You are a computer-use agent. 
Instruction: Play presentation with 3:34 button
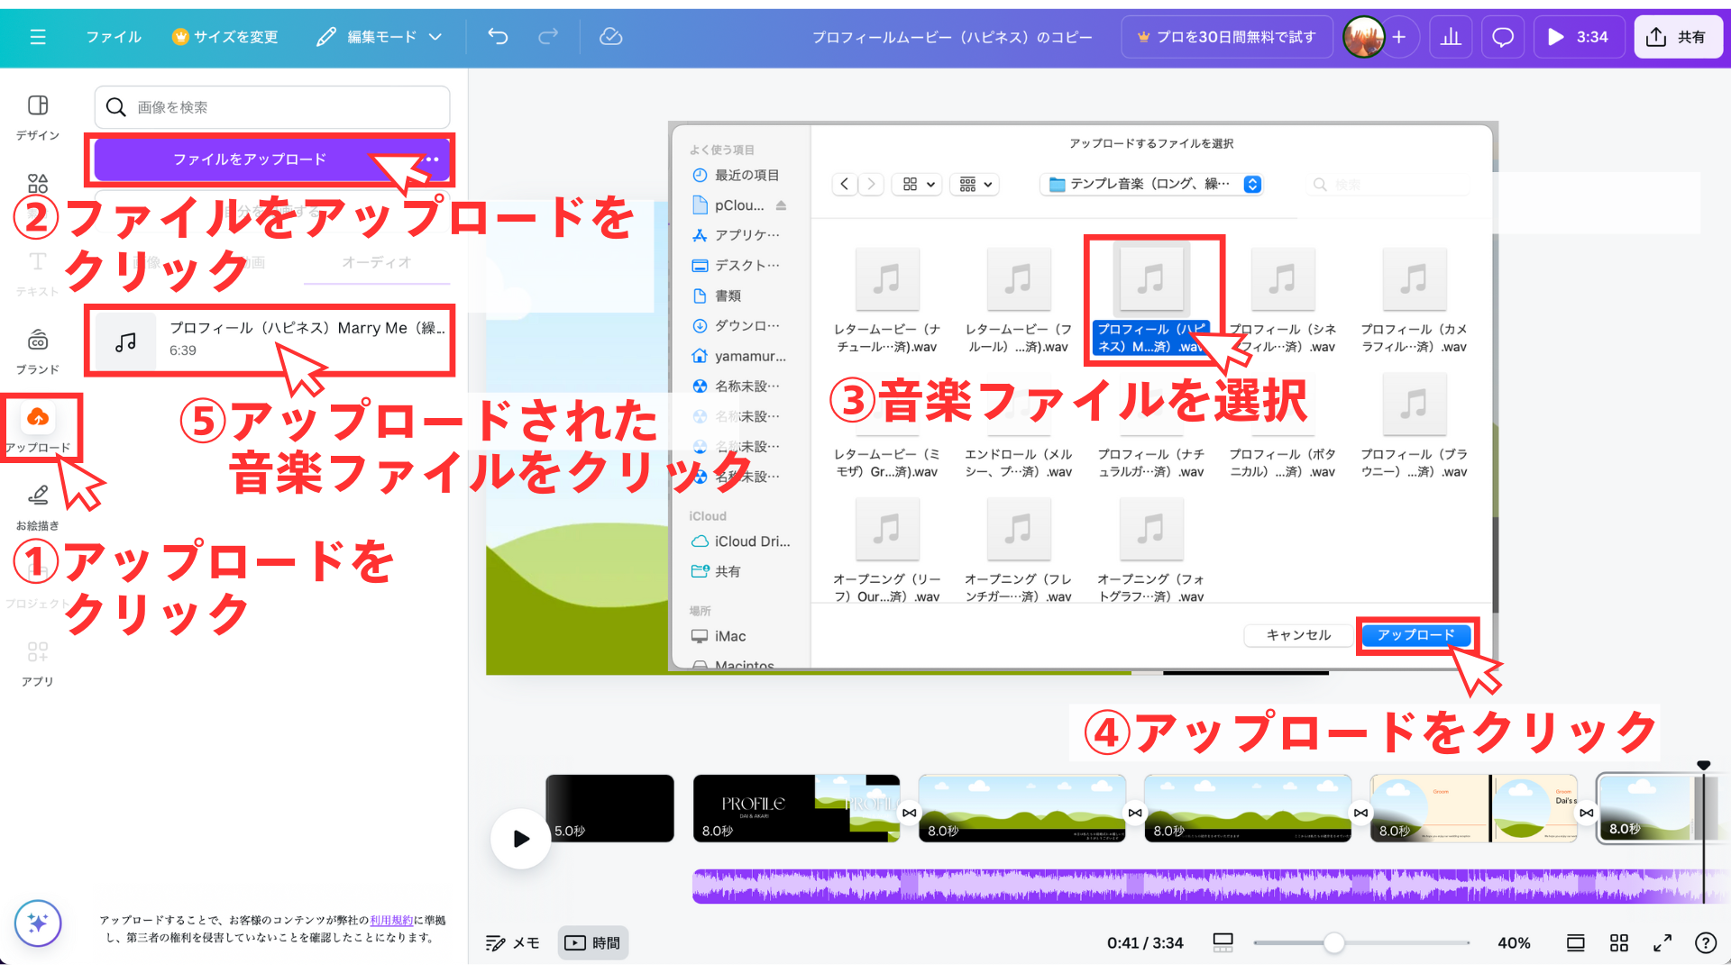click(x=1579, y=37)
